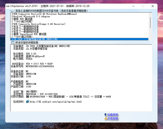Click the USB device list header icon
The height and width of the screenshot is (129, 163).
point(12,11)
